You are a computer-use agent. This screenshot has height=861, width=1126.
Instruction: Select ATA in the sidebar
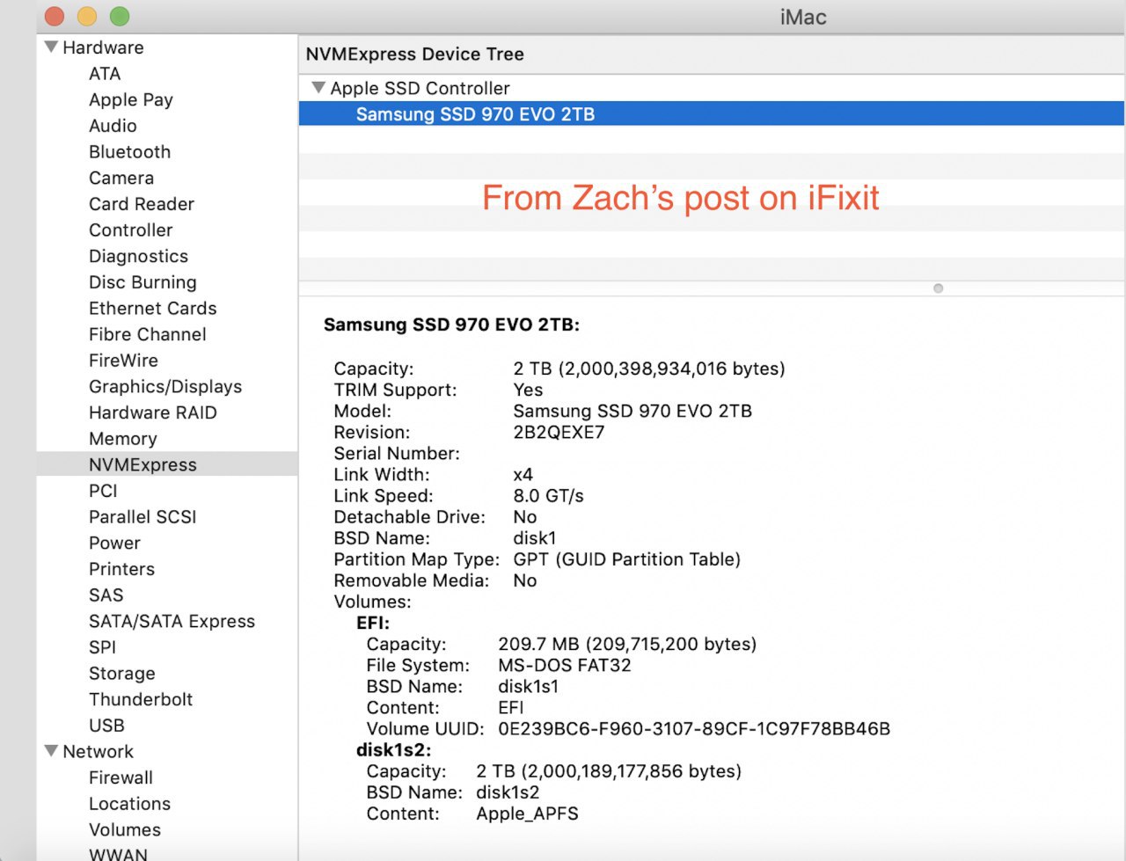click(x=105, y=74)
